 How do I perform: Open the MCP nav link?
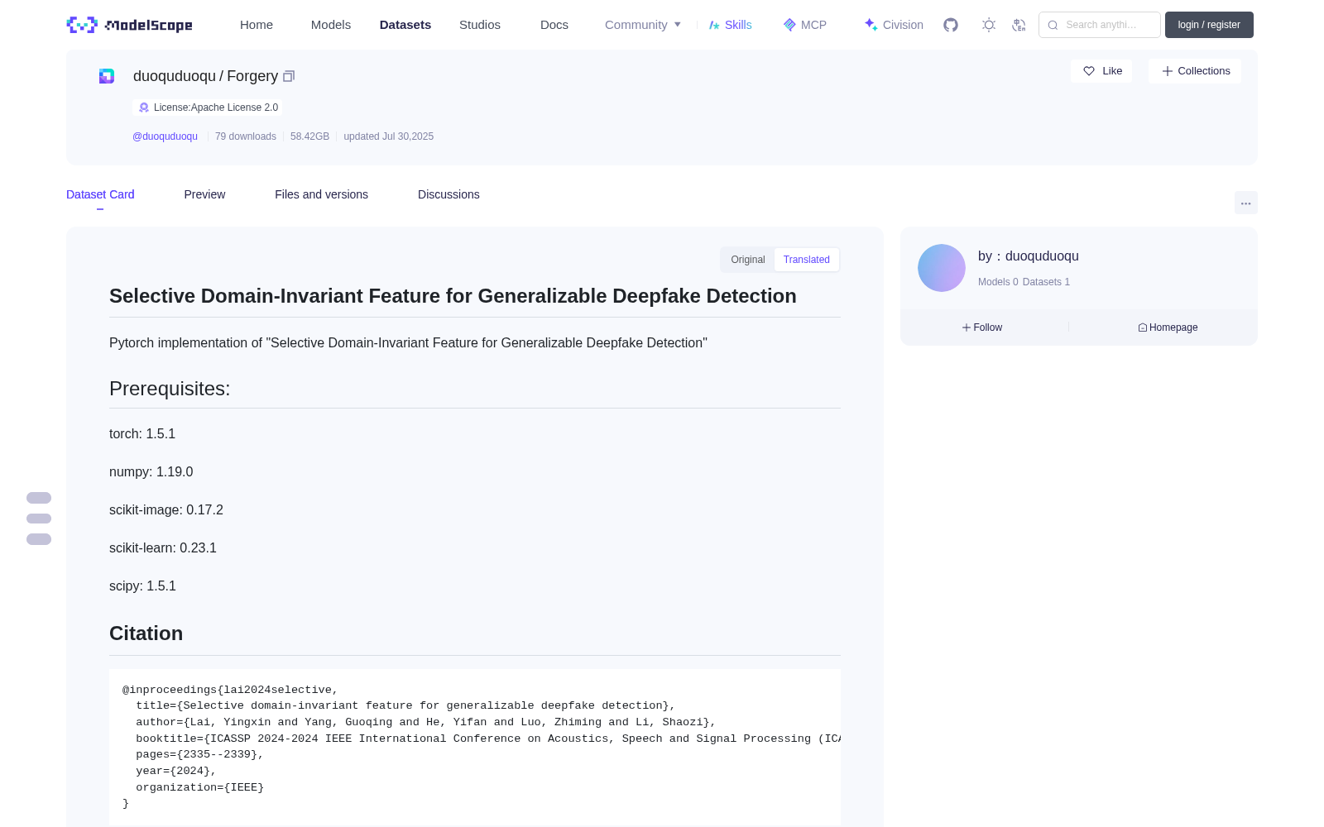pyautogui.click(x=805, y=25)
